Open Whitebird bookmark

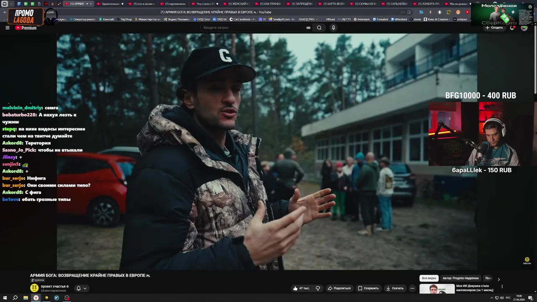399,19
